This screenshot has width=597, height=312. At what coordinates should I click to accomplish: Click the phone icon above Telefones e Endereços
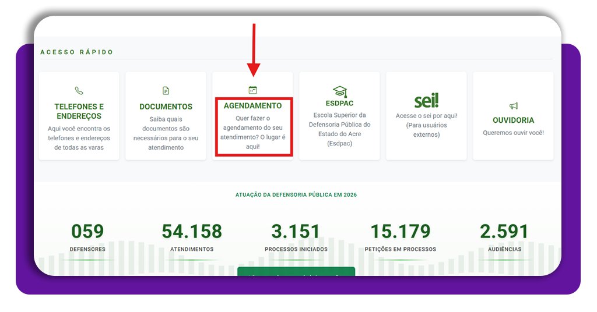[x=79, y=91]
